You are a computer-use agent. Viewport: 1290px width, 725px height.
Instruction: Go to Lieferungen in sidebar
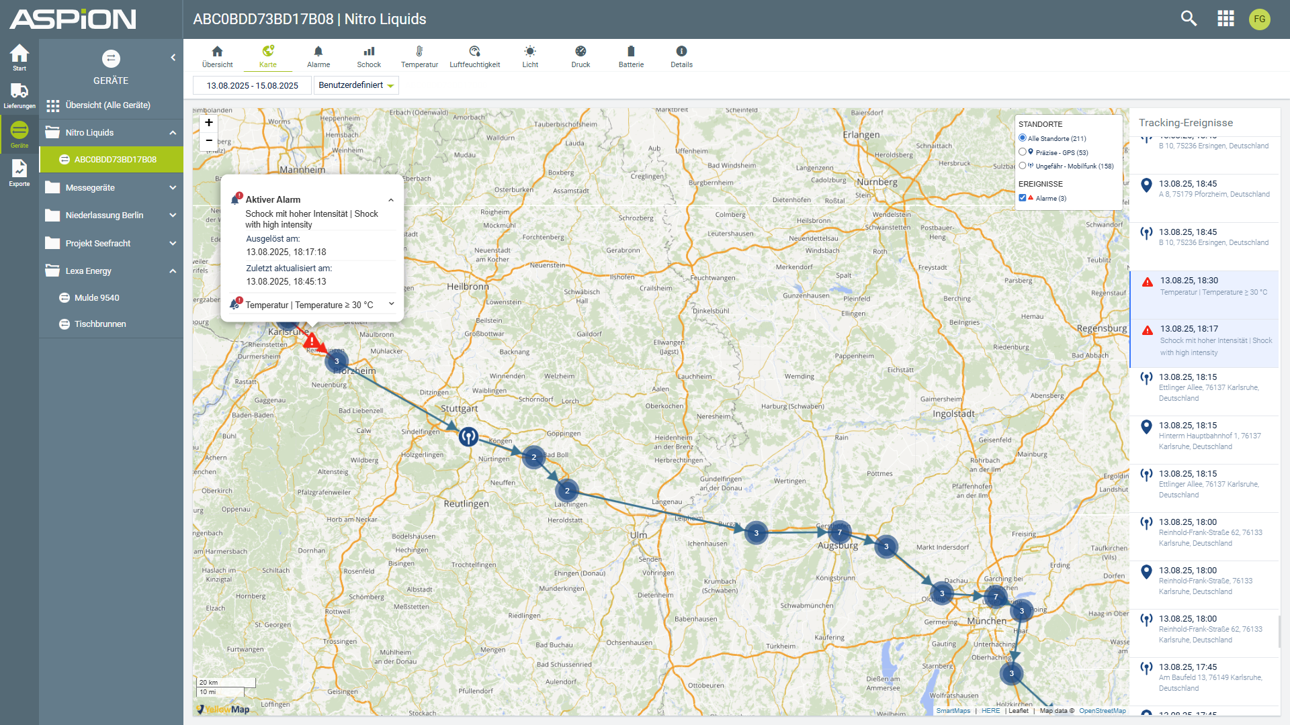(x=19, y=95)
